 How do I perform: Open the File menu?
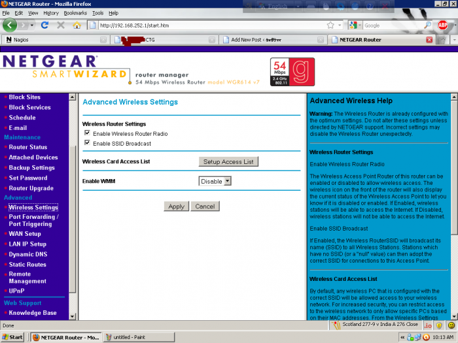coord(6,13)
